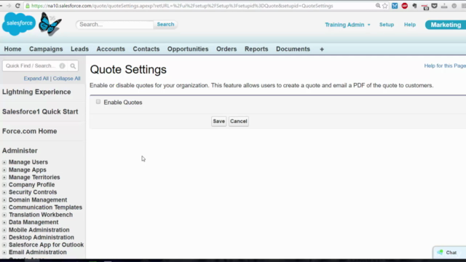
Task: Click Collapse All in the sidebar
Action: click(x=66, y=79)
